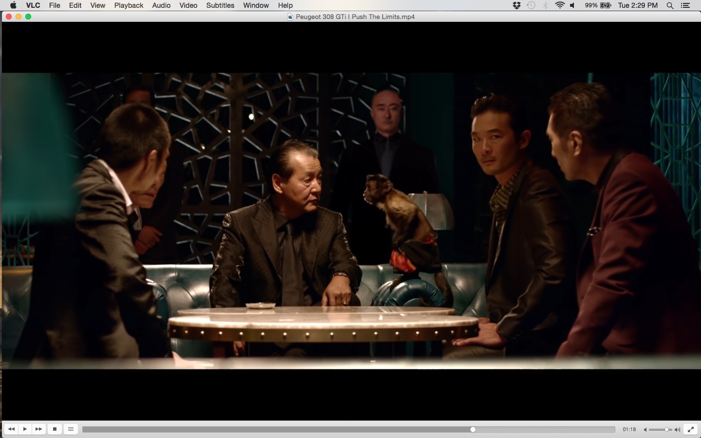The height and width of the screenshot is (438, 701).
Task: Click the Tue 2:29 PM clock
Action: (x=638, y=5)
